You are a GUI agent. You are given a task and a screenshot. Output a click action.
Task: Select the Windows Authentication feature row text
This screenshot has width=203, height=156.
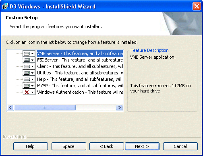(x=80, y=92)
